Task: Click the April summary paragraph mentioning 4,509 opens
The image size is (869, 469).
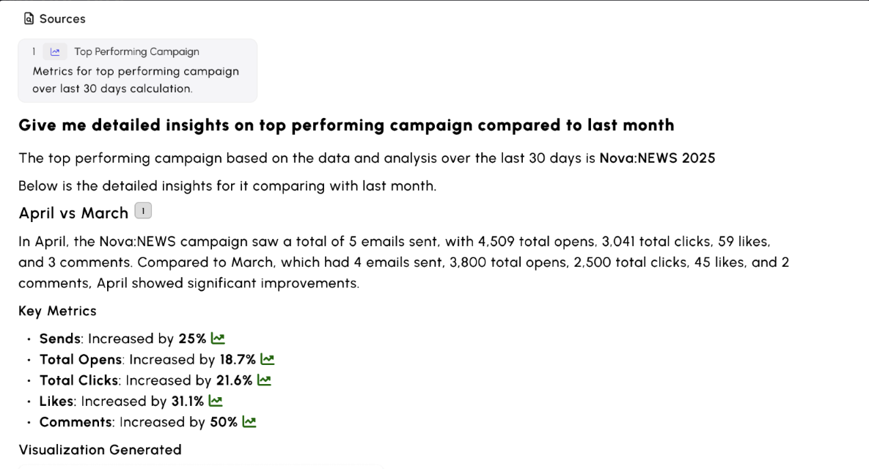Action: 403,262
